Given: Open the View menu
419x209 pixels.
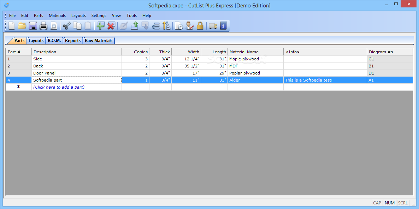Looking at the screenshot, I should click(x=116, y=16).
